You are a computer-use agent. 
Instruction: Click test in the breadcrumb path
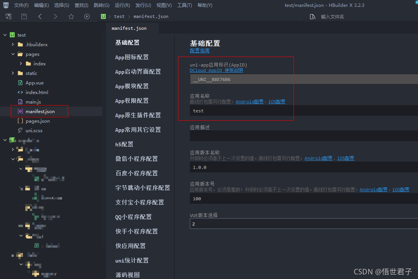(x=119, y=16)
